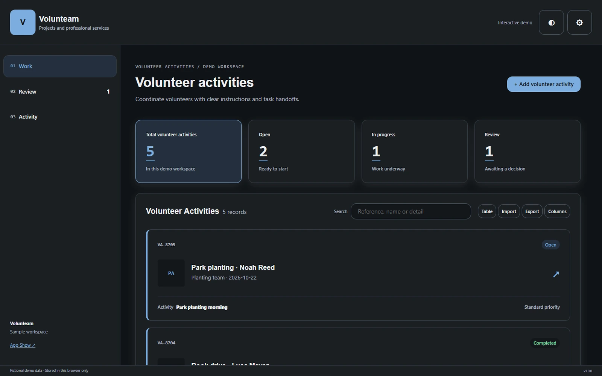Filter by the In progress stat card

[x=415, y=152]
